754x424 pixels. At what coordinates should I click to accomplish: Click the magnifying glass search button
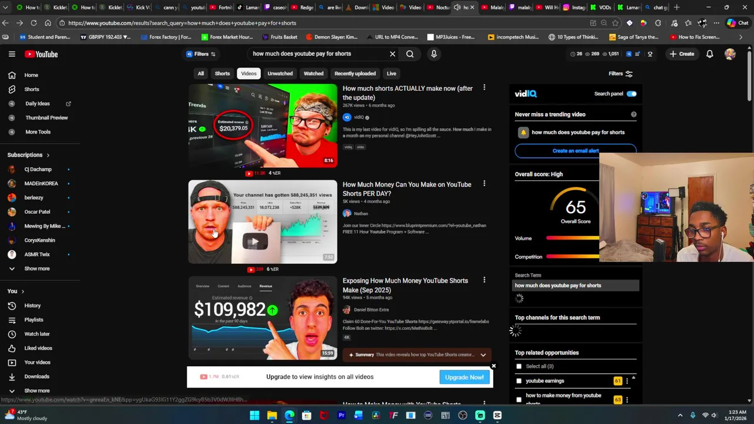410,54
